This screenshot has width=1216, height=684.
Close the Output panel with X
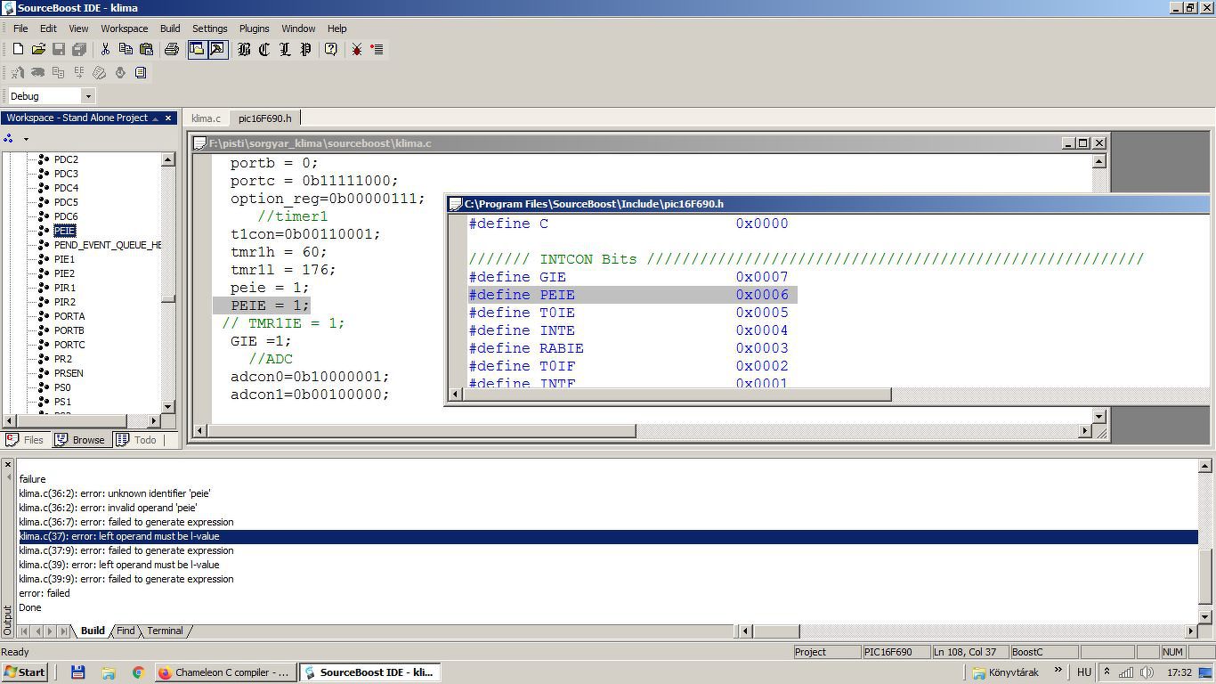tap(7, 465)
